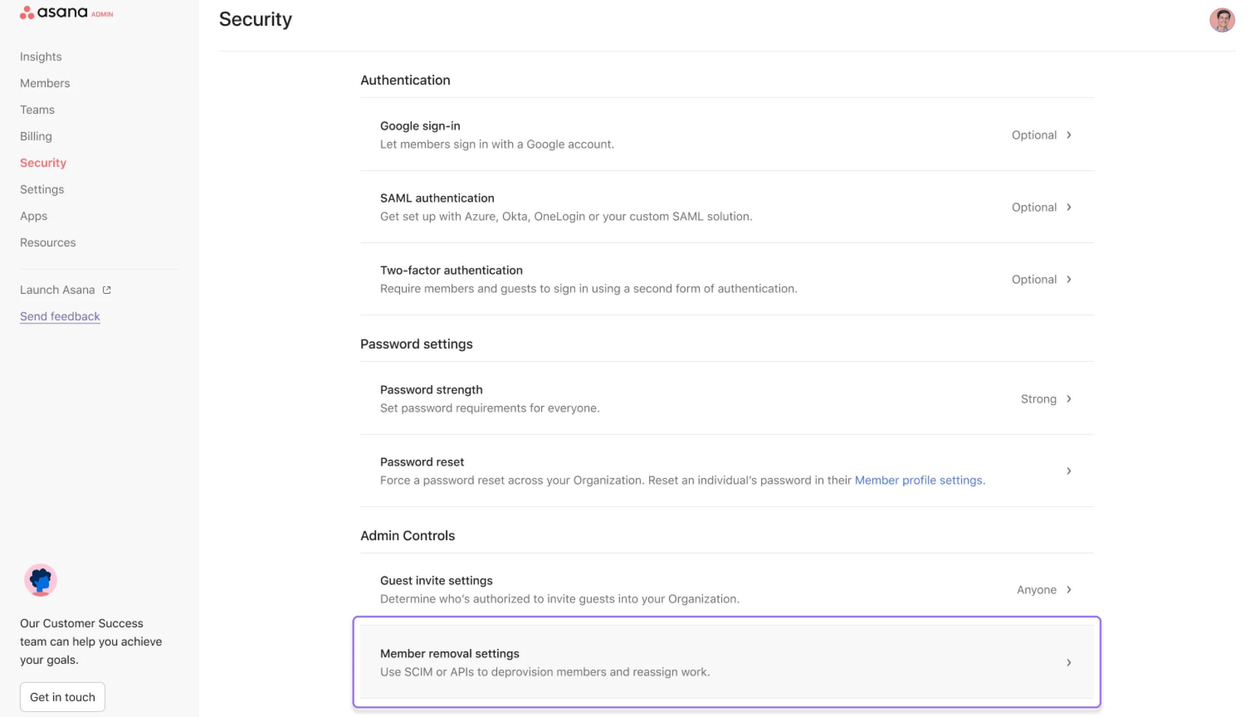The image size is (1255, 717).
Task: Open the Teams sidebar item
Action: (x=37, y=110)
